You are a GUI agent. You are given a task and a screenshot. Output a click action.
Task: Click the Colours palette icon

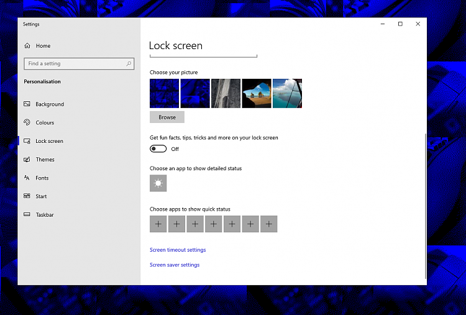pos(27,122)
